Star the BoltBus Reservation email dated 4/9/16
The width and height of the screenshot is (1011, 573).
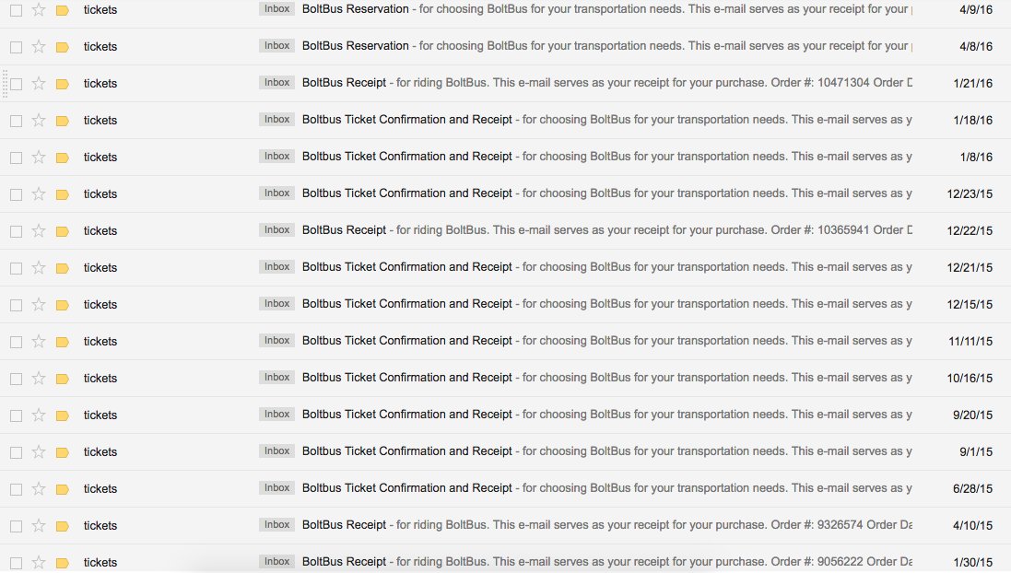click(x=39, y=9)
